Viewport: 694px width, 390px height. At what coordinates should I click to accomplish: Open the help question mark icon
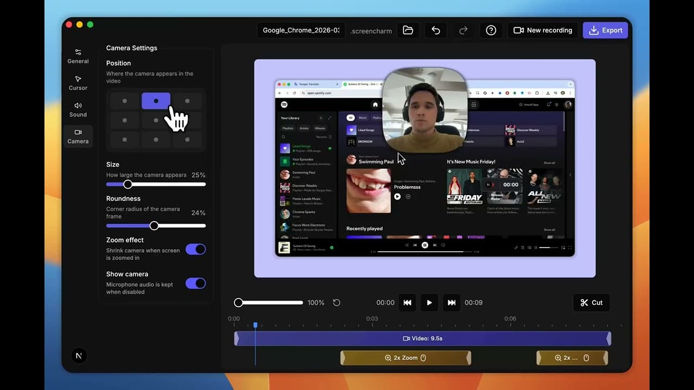tap(491, 30)
